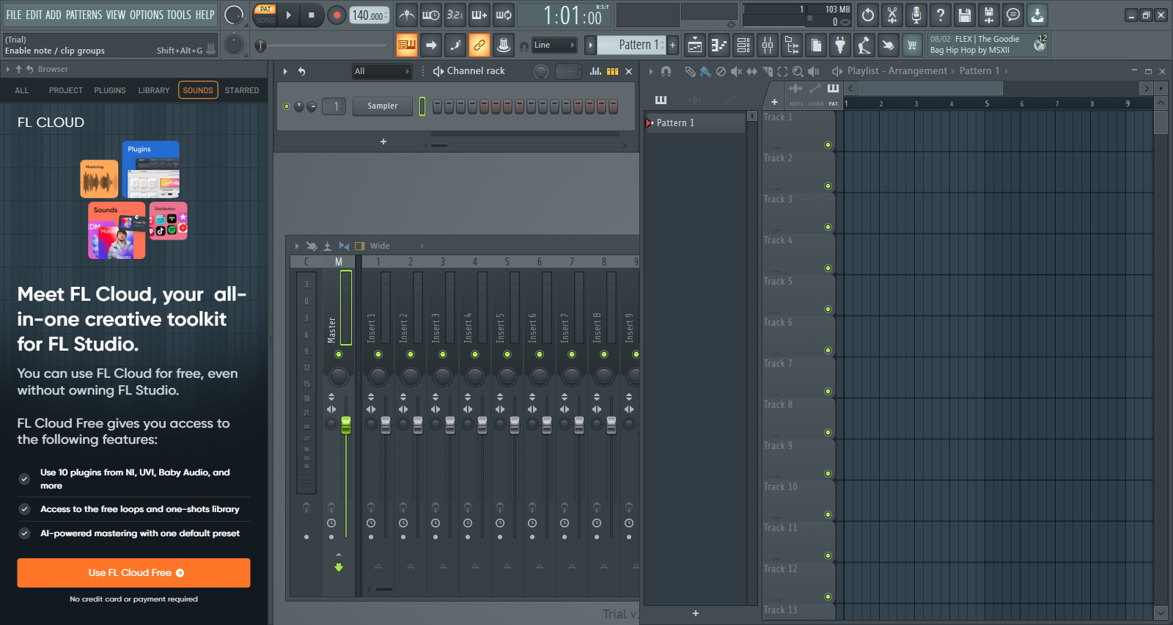Open the channel filter All dropdown
Image resolution: width=1173 pixels, height=625 pixels.
coord(381,71)
